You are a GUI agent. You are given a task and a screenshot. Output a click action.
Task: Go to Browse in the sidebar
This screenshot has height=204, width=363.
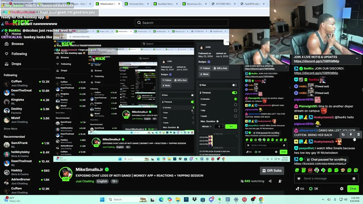18,44
